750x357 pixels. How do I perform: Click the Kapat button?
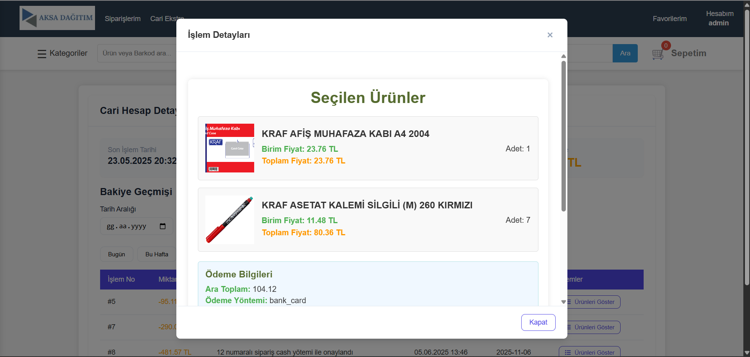(538, 322)
